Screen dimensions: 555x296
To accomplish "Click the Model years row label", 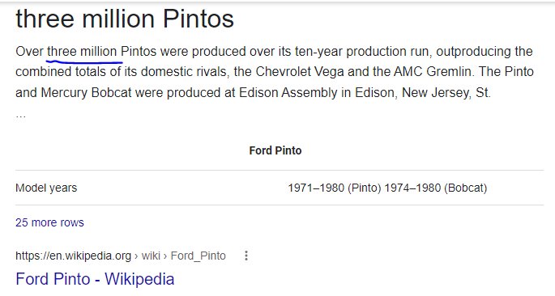I will [46, 188].
